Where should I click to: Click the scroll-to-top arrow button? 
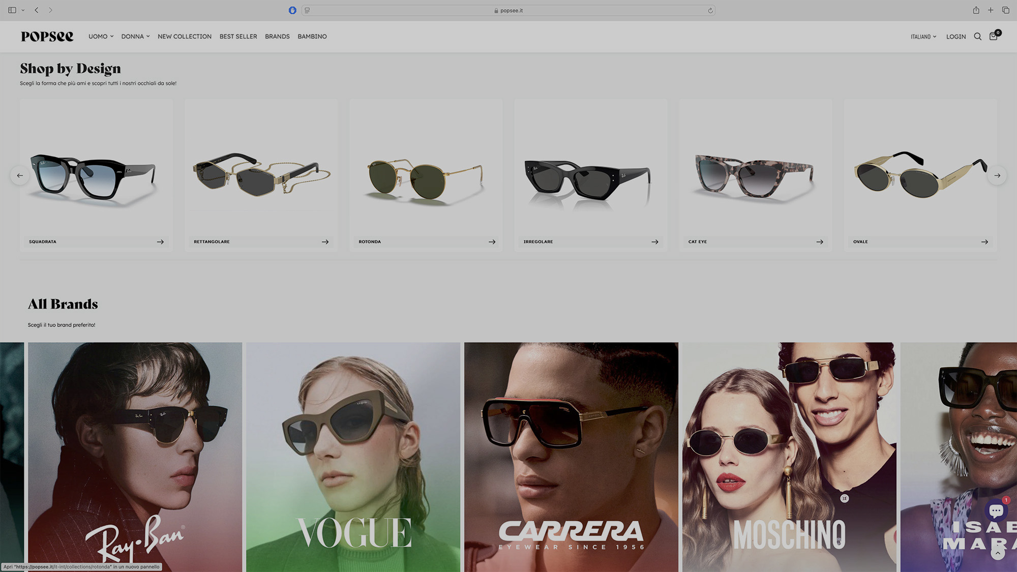pyautogui.click(x=998, y=553)
